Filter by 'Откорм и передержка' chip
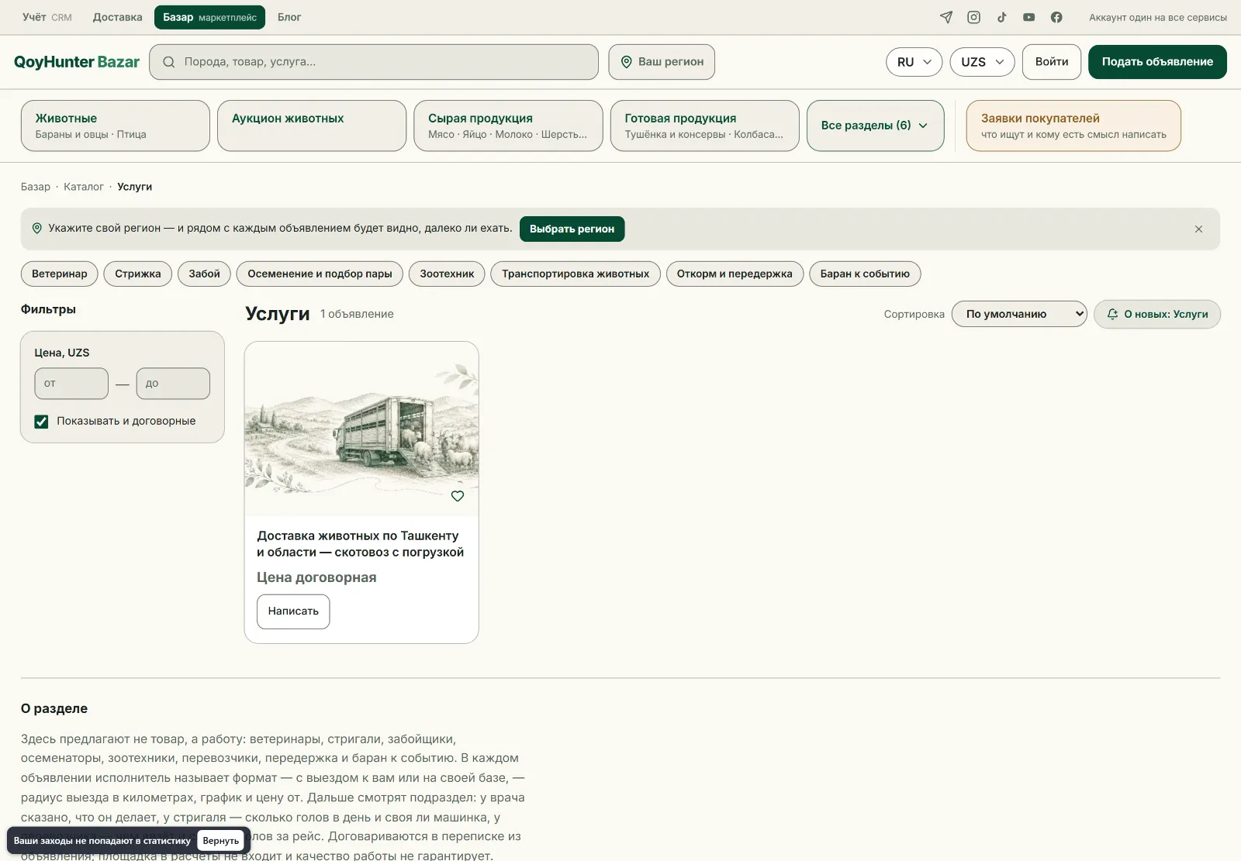 (735, 274)
